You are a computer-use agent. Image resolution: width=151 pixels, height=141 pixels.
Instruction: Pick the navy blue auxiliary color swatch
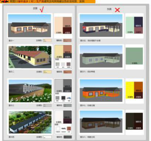(x=138, y=22)
